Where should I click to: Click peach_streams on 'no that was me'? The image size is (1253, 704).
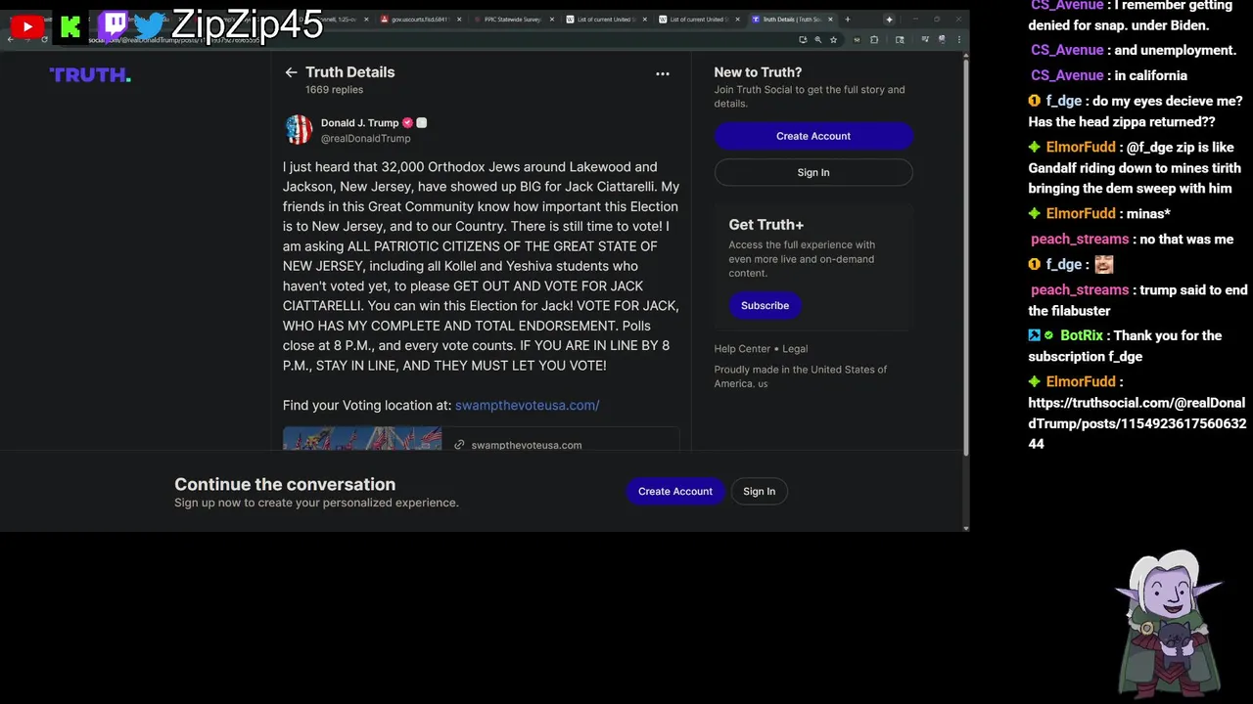point(1080,239)
